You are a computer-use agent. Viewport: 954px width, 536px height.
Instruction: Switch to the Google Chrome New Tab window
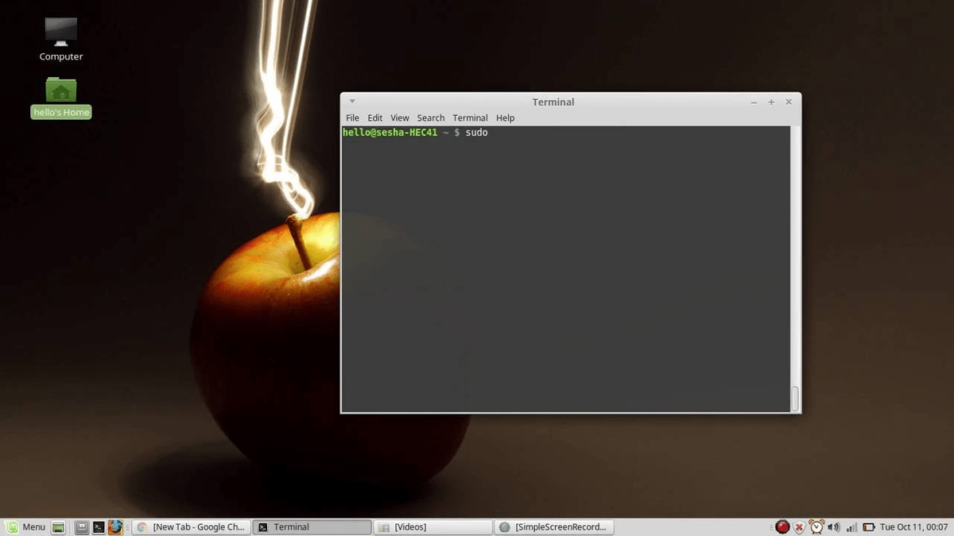coord(191,527)
